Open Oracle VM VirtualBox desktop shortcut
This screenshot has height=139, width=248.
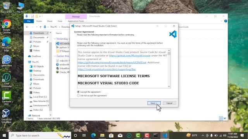7,116
